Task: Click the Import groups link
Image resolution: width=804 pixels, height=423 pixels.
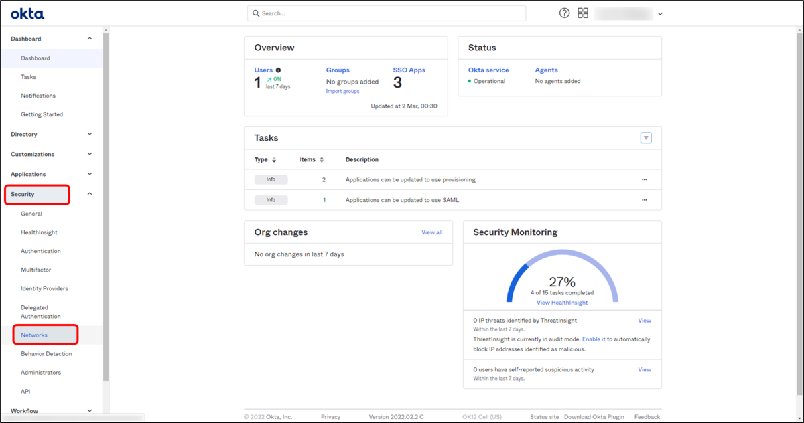Action: tap(342, 91)
